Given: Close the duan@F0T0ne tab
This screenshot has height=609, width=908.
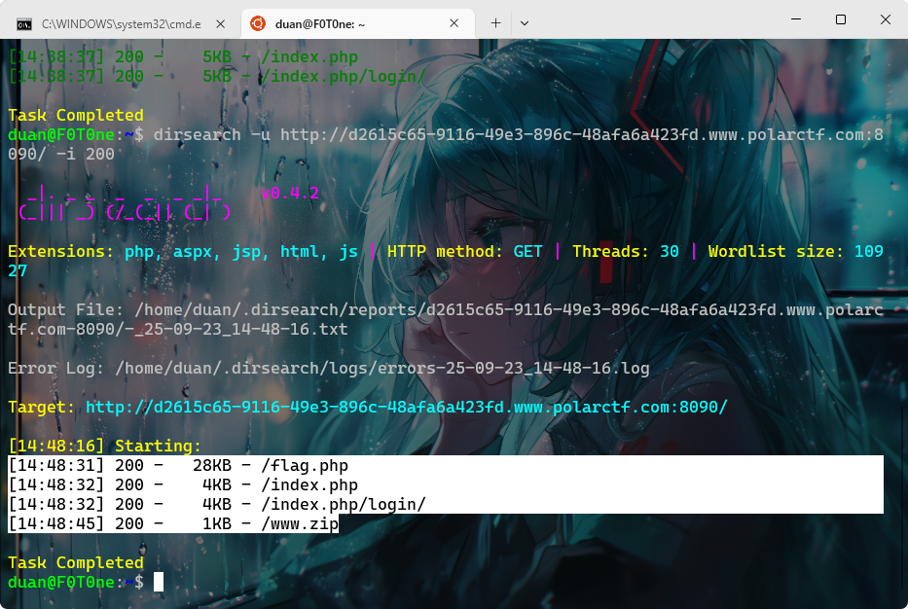Looking at the screenshot, I should pos(454,23).
